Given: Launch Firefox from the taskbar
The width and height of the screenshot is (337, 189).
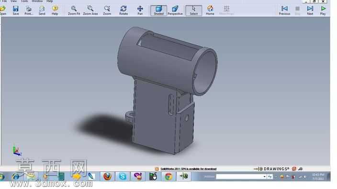Looking at the screenshot, I should tap(107, 177).
